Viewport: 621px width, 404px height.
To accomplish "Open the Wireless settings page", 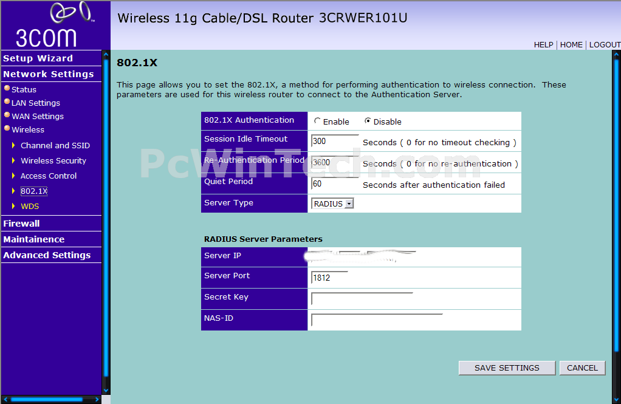I will tap(28, 129).
